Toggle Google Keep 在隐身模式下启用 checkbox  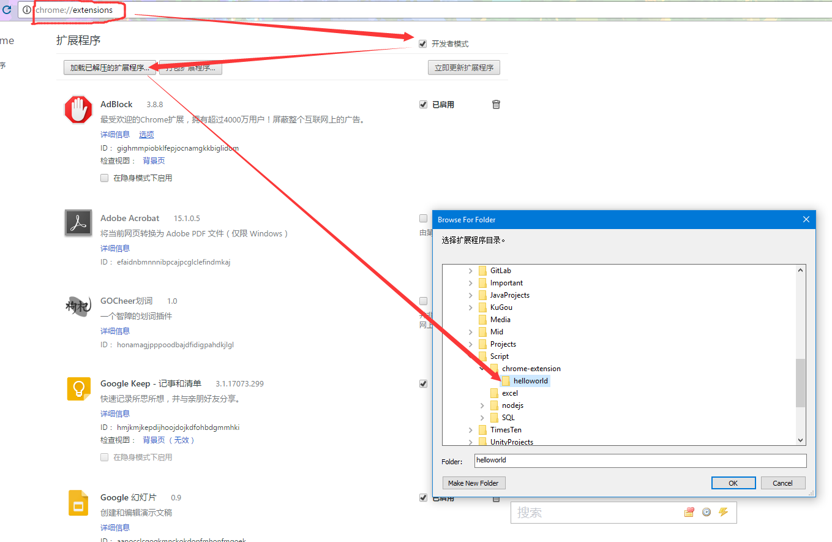[105, 457]
